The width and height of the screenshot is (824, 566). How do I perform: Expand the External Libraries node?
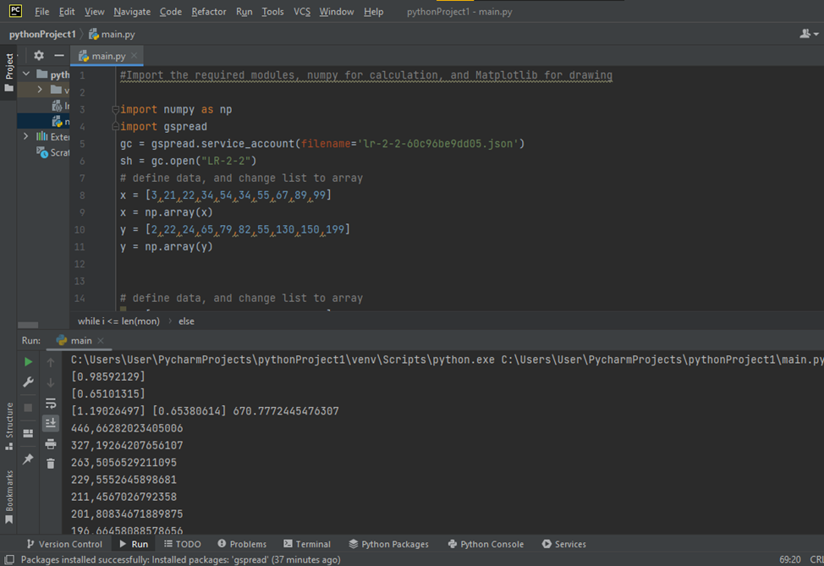(25, 136)
